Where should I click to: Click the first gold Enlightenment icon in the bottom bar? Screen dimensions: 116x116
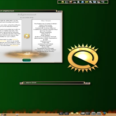click(72, 114)
